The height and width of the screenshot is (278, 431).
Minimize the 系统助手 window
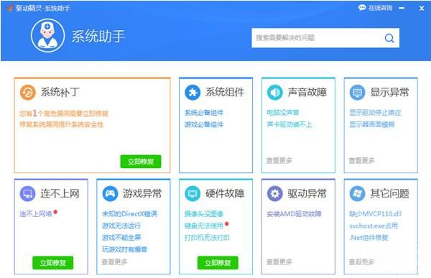pyautogui.click(x=402, y=8)
